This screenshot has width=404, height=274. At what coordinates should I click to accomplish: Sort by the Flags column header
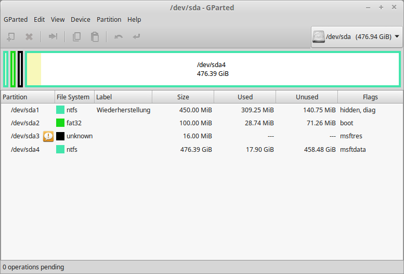370,97
